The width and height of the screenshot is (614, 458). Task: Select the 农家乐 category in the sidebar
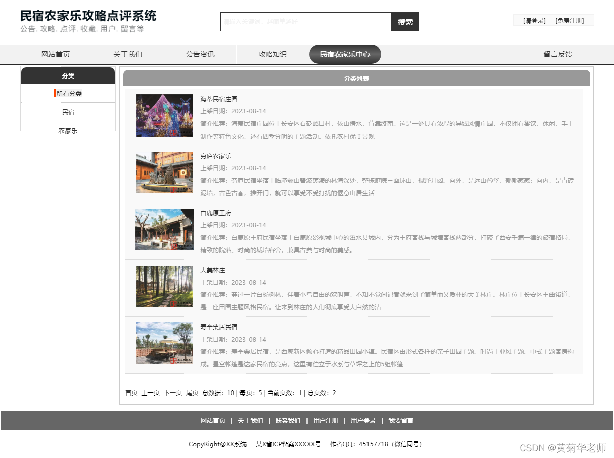68,130
